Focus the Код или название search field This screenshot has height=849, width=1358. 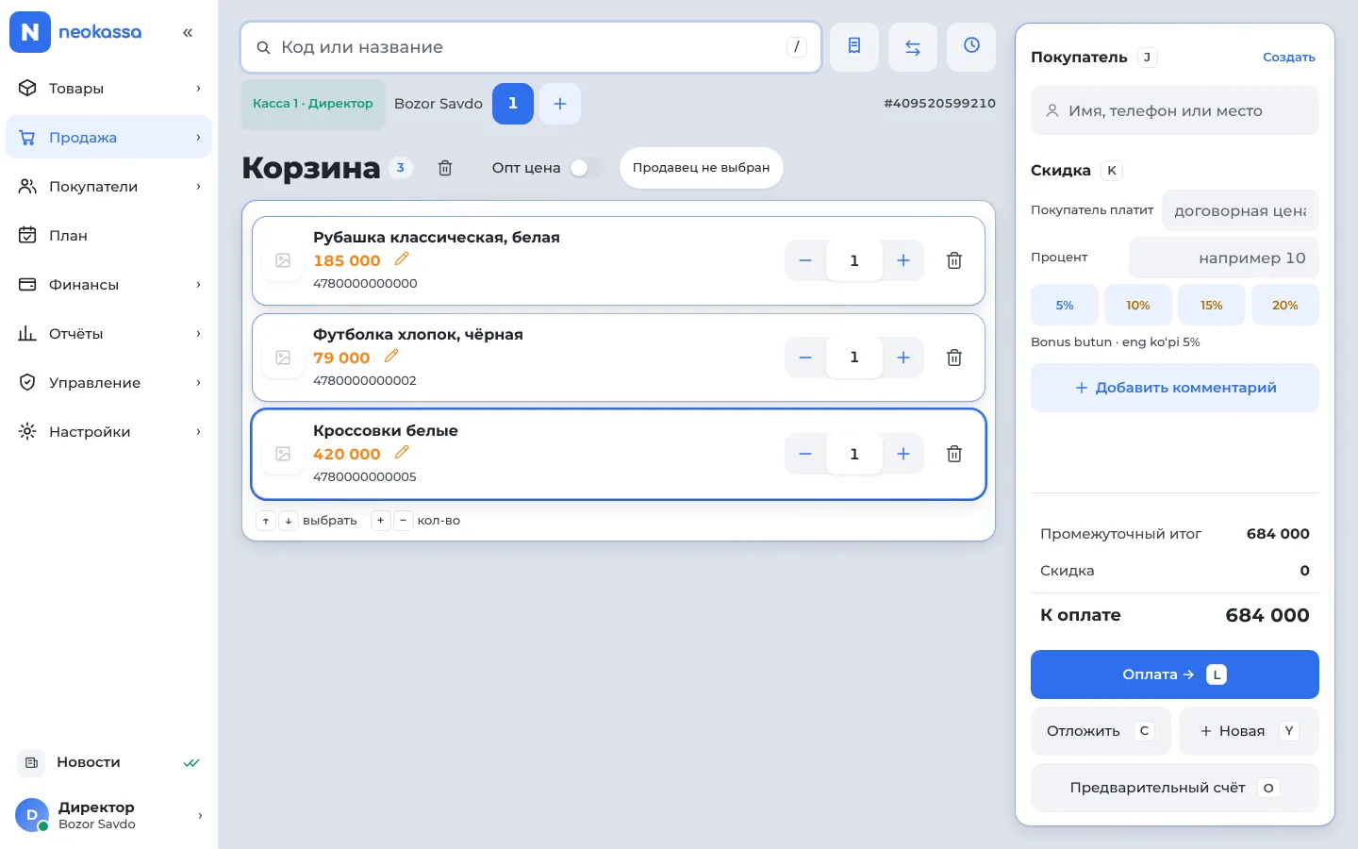(531, 47)
